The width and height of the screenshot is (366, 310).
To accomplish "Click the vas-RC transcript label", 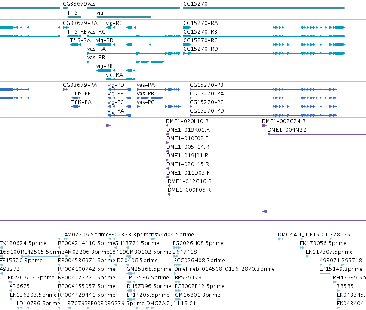I will pos(96,32).
